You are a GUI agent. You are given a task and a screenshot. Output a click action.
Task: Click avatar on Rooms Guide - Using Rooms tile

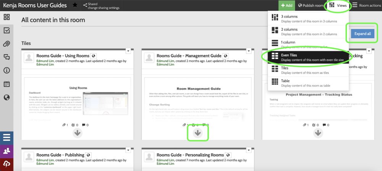click(29, 58)
